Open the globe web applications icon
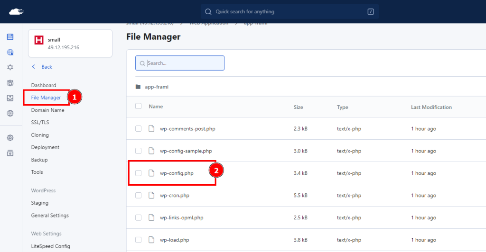The height and width of the screenshot is (252, 486). pyautogui.click(x=10, y=52)
